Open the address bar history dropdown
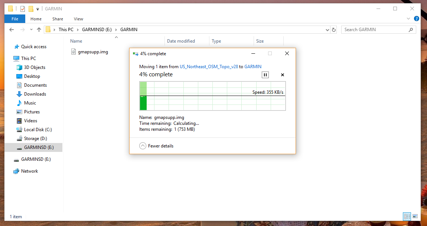 click(x=327, y=30)
